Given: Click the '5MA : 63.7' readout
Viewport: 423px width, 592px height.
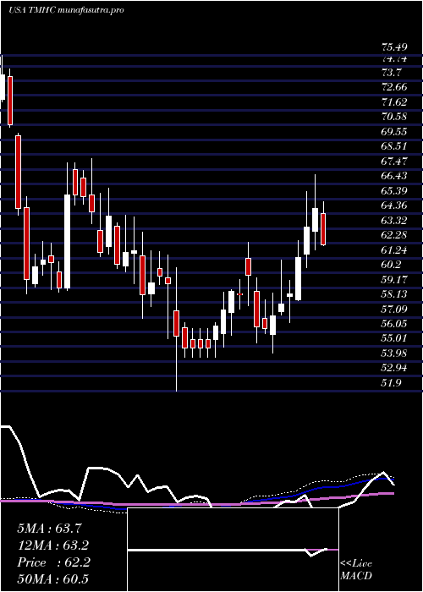Looking at the screenshot, I should (x=49, y=529).
